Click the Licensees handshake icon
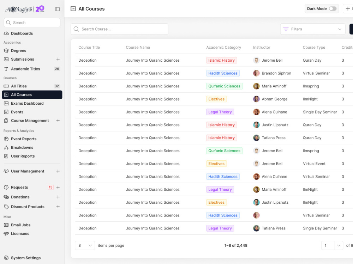Image resolution: width=353 pixels, height=264 pixels. pyautogui.click(x=6, y=234)
